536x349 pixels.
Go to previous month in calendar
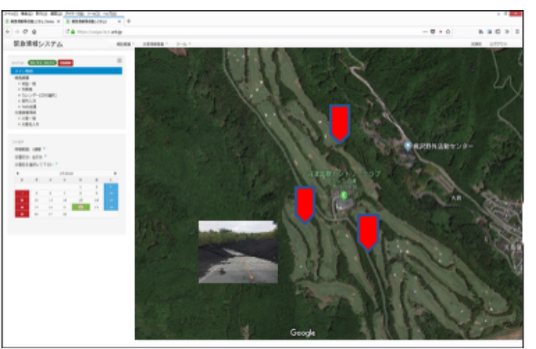coord(18,173)
